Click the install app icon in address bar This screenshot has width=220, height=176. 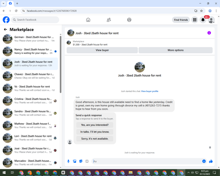pos(196,11)
